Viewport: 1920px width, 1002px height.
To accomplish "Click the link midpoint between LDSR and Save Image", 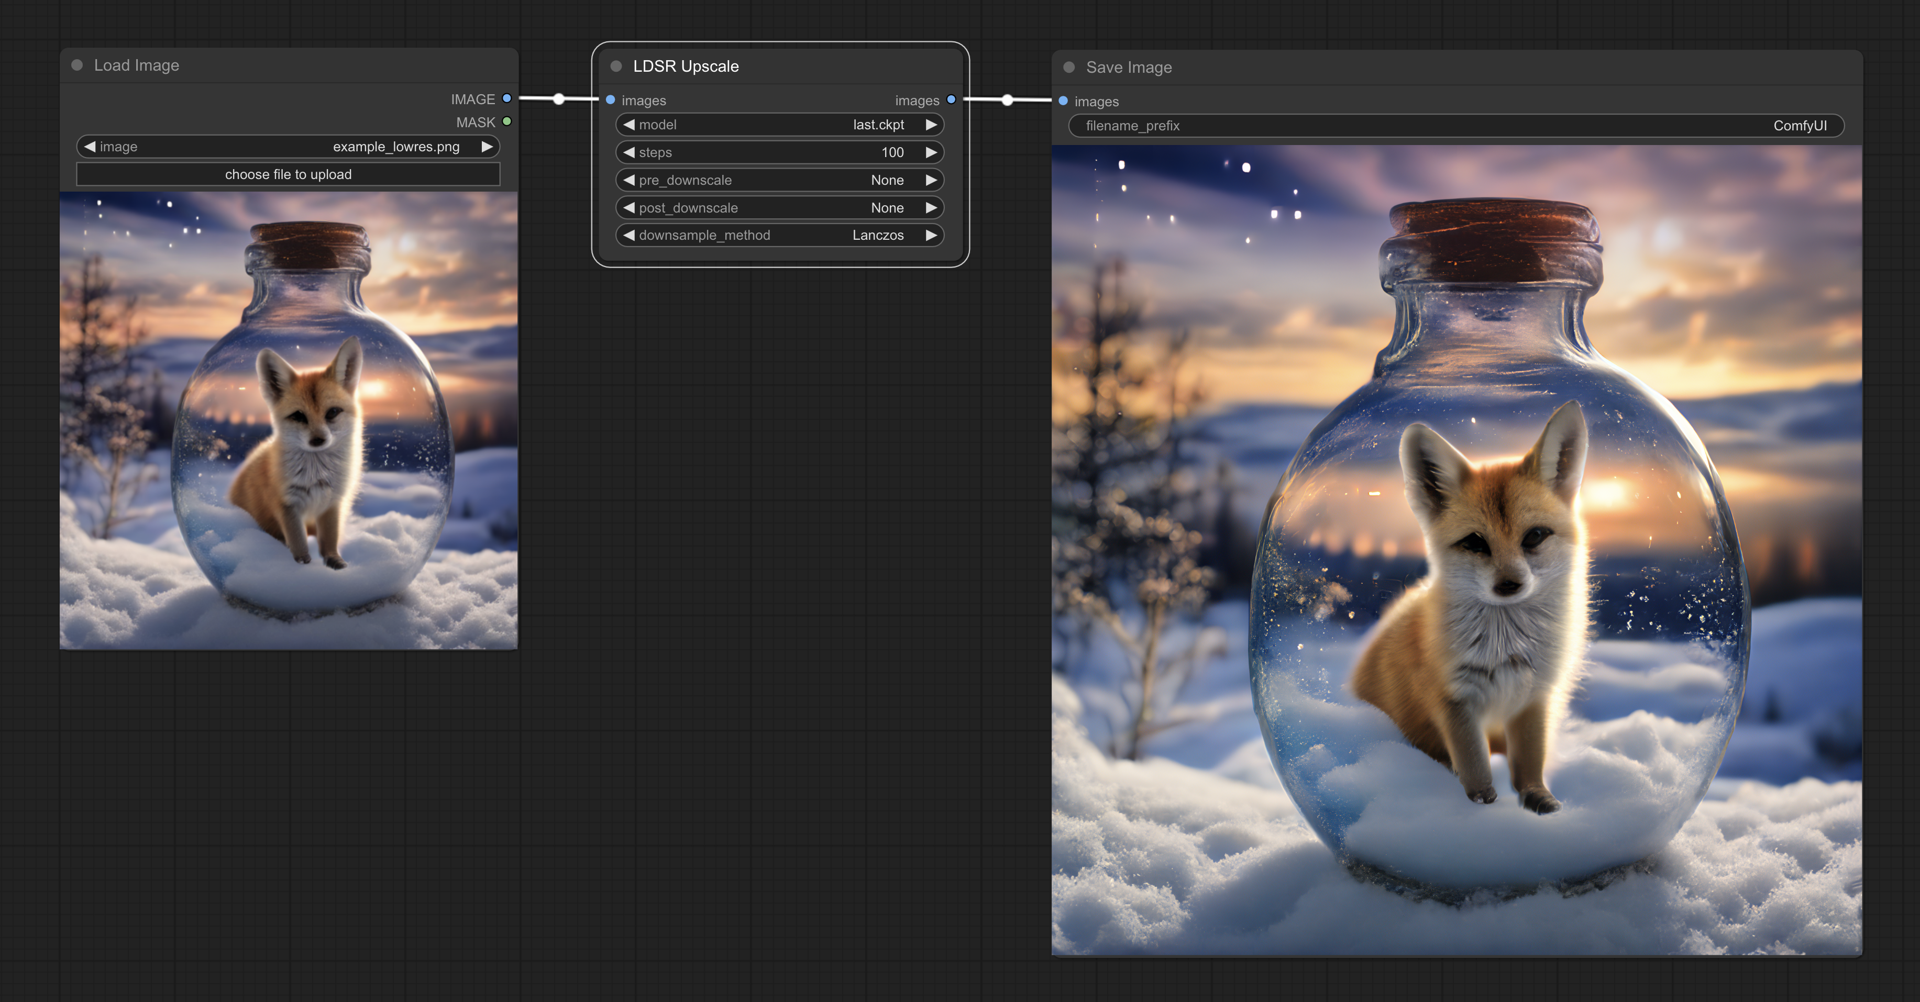I will click(x=1008, y=100).
